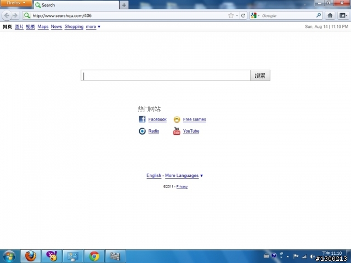Screen dimensions: 351x263
Task: Click the 热门网站 heading text
Action: coord(149,109)
